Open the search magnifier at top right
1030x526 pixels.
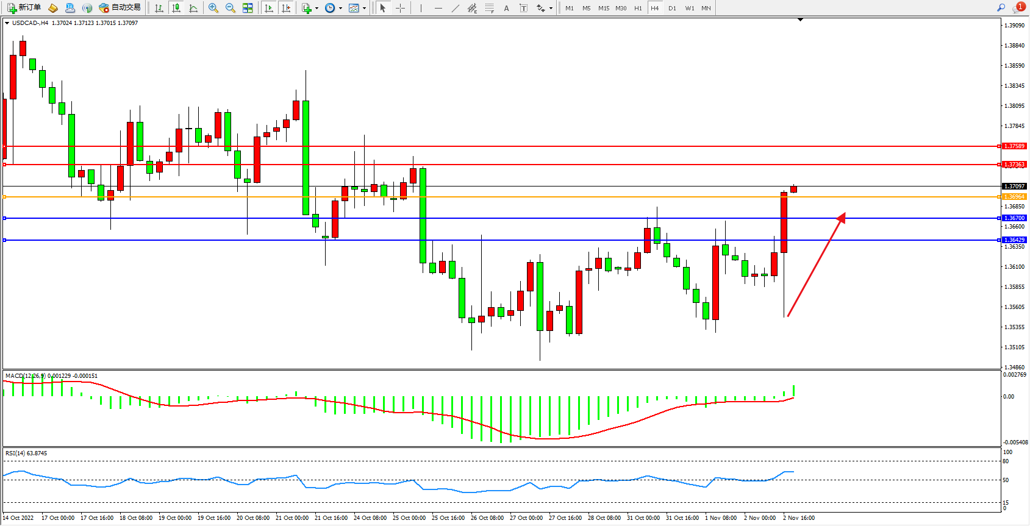[x=1001, y=8]
